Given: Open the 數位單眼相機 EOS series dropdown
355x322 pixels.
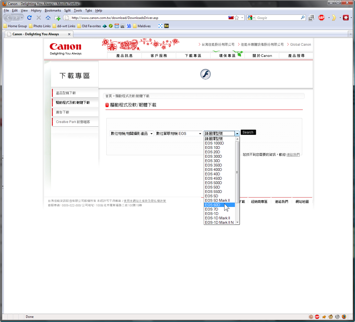Looking at the screenshot, I should pos(179,133).
